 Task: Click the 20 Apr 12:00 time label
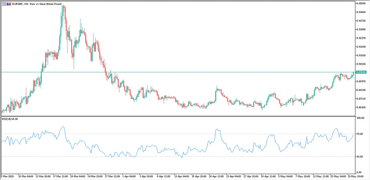pyautogui.click(x=216, y=177)
